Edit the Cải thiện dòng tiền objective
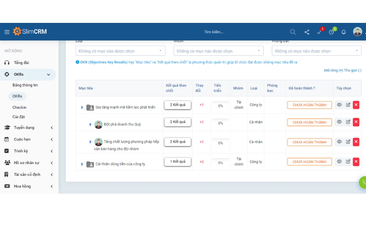This screenshot has height=229, width=366. pos(348,162)
